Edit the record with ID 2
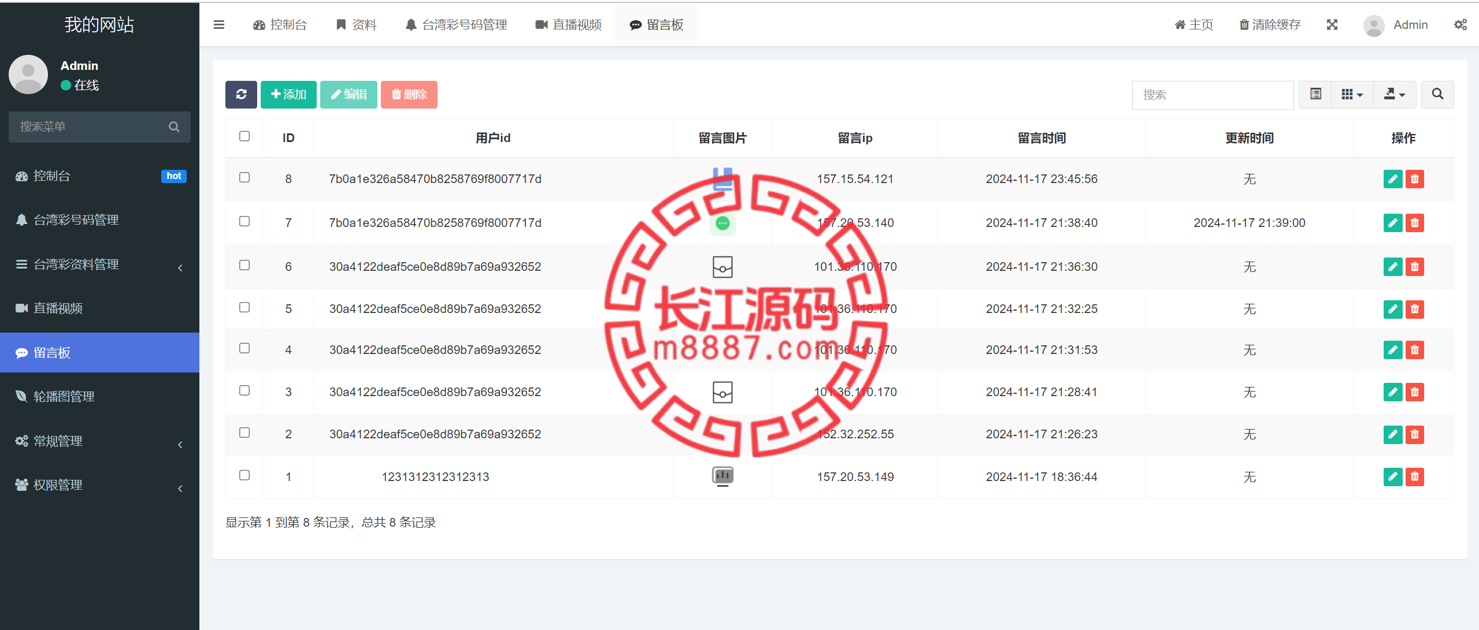 1393,434
